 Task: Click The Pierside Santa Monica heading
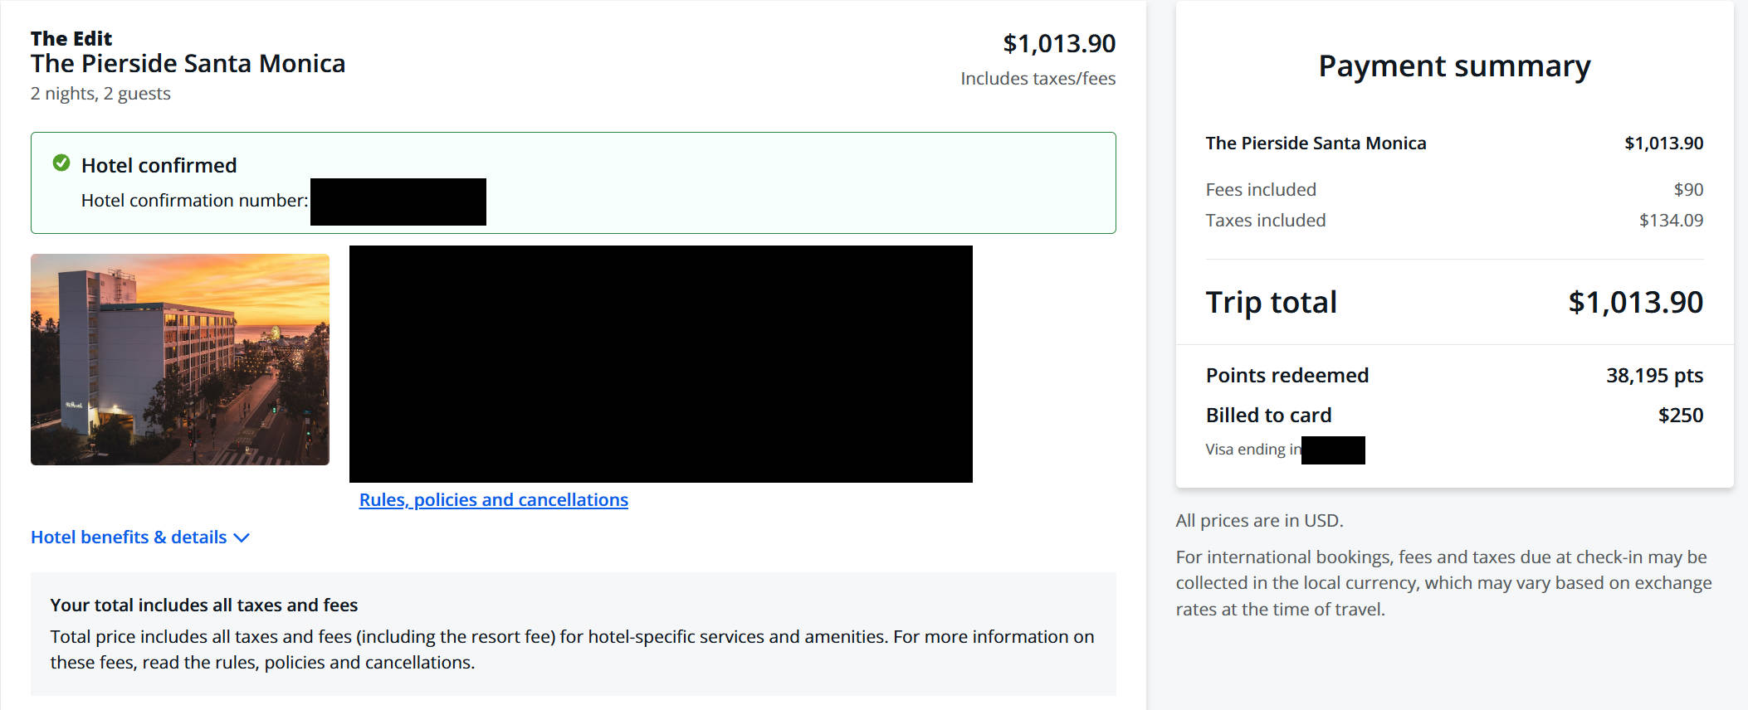(x=188, y=64)
